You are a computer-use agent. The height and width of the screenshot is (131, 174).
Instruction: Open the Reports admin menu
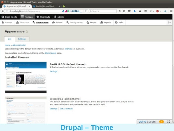tap(106, 22)
